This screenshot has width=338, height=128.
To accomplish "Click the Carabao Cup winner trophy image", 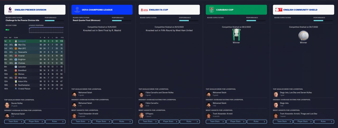I will point(236,35).
